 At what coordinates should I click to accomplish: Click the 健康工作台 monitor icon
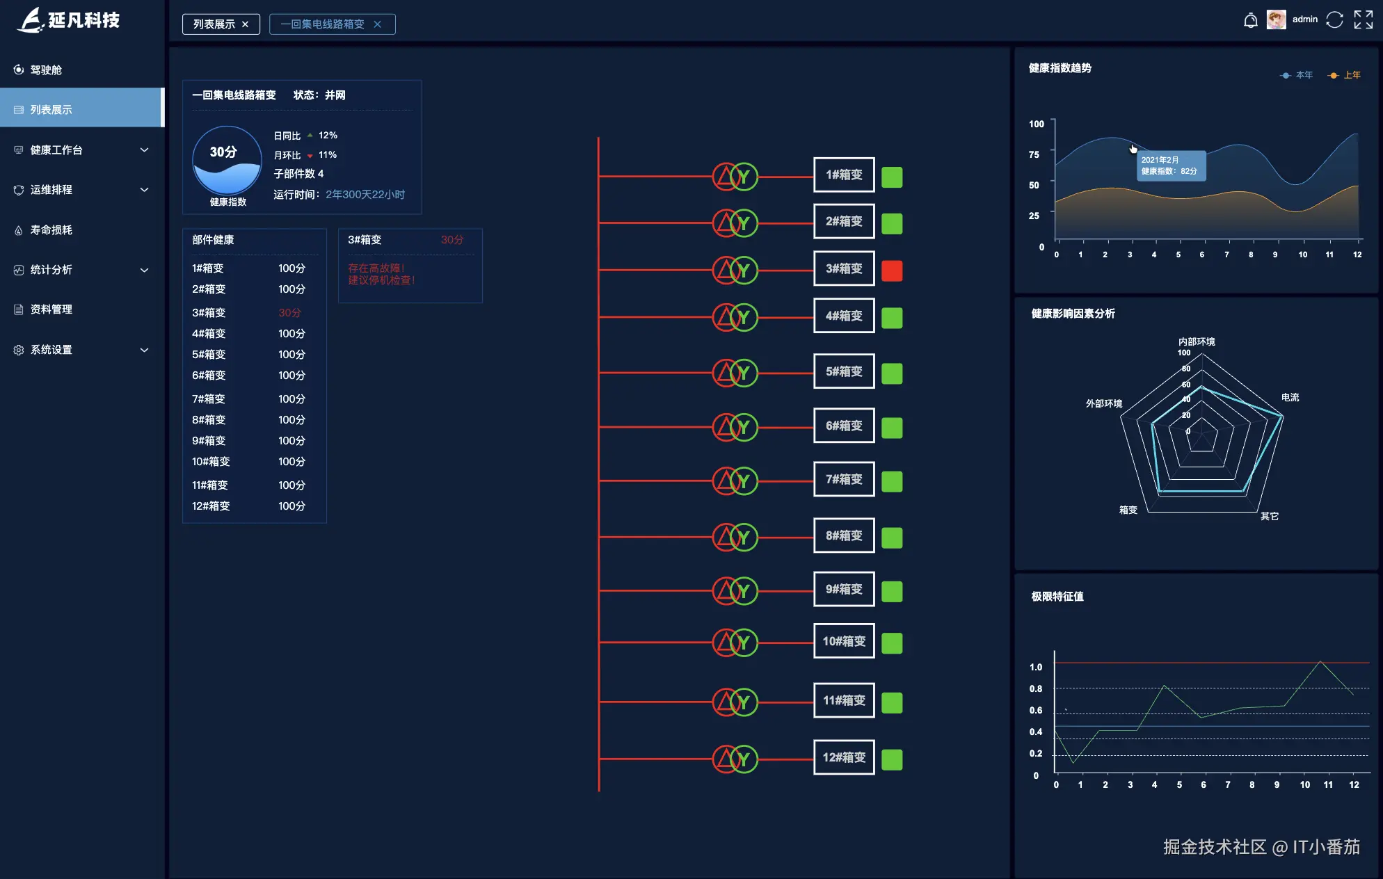point(19,150)
